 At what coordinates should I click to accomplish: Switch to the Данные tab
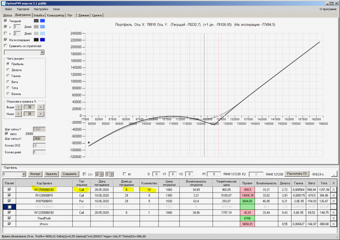83,15
